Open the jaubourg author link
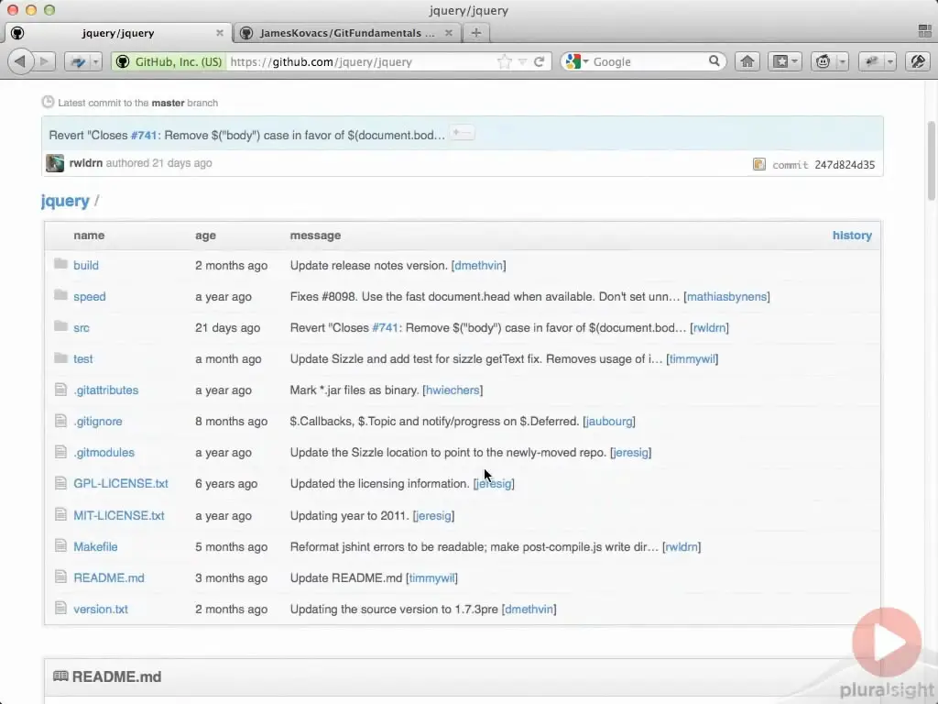This screenshot has width=938, height=704. point(609,421)
